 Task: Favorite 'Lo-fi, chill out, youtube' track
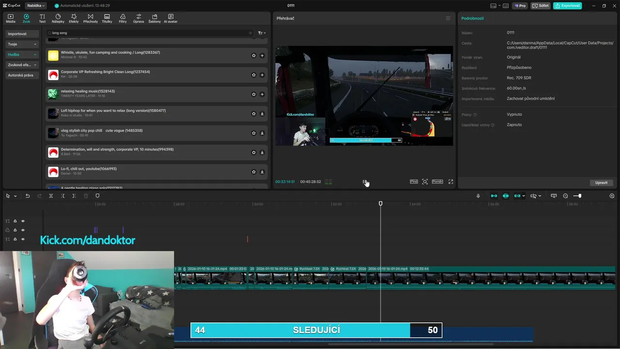click(x=253, y=172)
